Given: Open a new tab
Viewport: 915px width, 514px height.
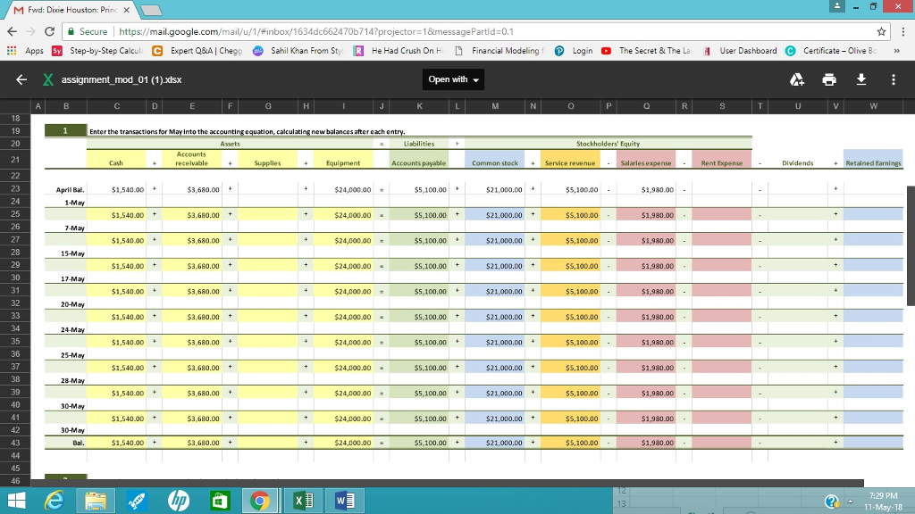Looking at the screenshot, I should tap(150, 11).
